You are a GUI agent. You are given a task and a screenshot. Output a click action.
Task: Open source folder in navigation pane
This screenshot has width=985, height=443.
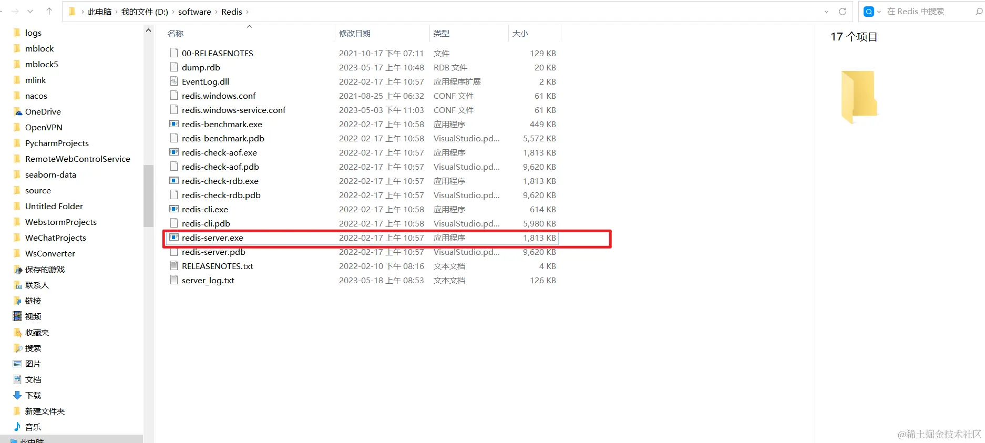pyautogui.click(x=38, y=190)
